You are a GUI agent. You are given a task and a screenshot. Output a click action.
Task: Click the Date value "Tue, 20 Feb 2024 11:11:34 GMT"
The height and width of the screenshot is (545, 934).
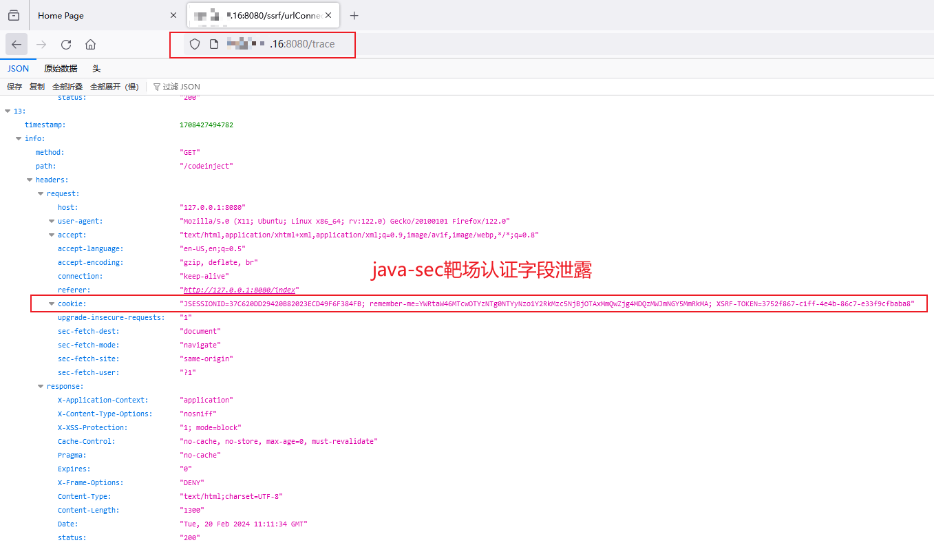pyautogui.click(x=244, y=524)
